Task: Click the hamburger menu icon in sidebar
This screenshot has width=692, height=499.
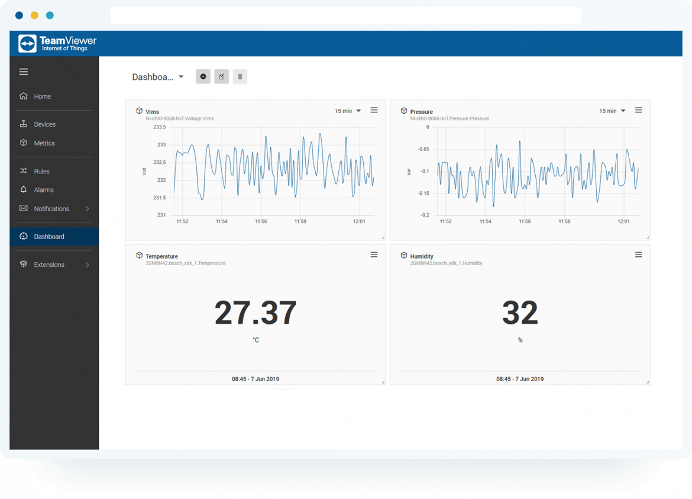Action: (24, 72)
